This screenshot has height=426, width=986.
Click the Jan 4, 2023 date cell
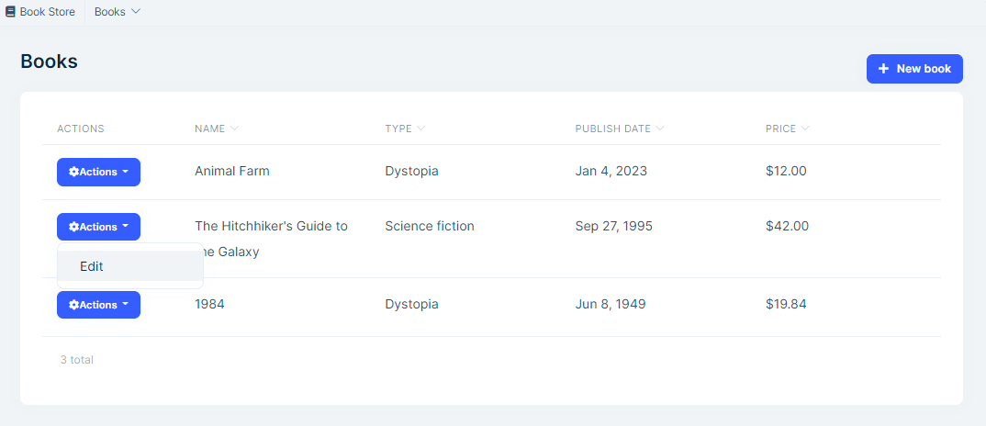point(611,171)
